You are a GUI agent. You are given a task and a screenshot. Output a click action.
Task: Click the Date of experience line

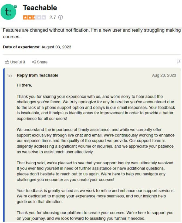pos(37,47)
